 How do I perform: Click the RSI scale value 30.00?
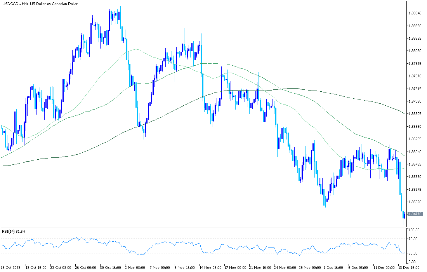(x=413, y=253)
